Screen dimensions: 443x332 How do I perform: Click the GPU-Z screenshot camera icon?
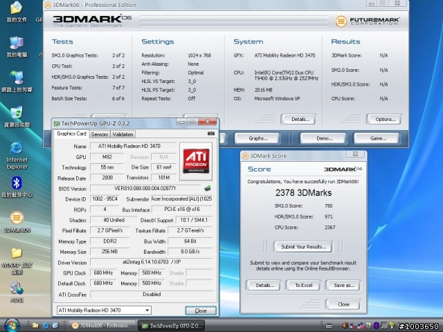tap(210, 133)
